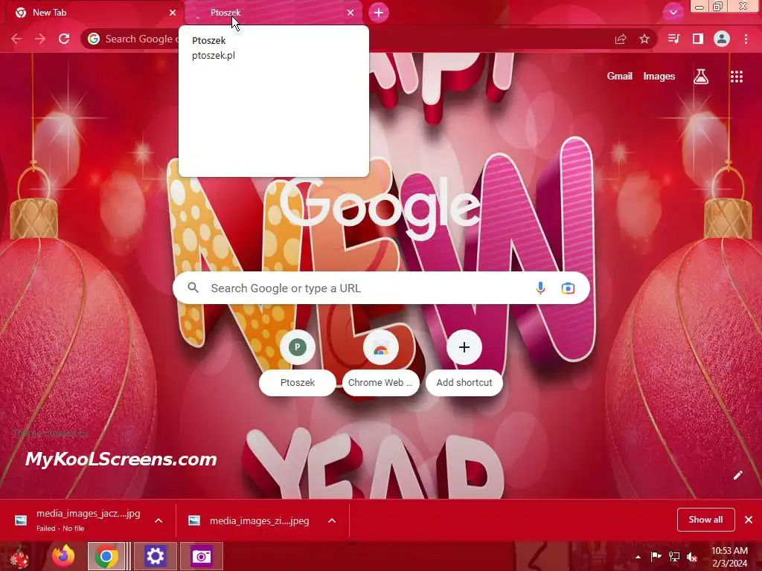Open Action Center flag icon
762x571 pixels.
click(656, 557)
